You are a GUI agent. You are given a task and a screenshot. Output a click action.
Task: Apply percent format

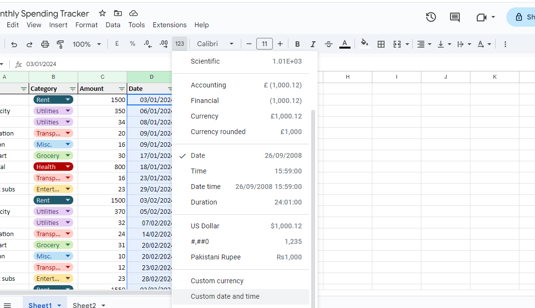[133, 44]
